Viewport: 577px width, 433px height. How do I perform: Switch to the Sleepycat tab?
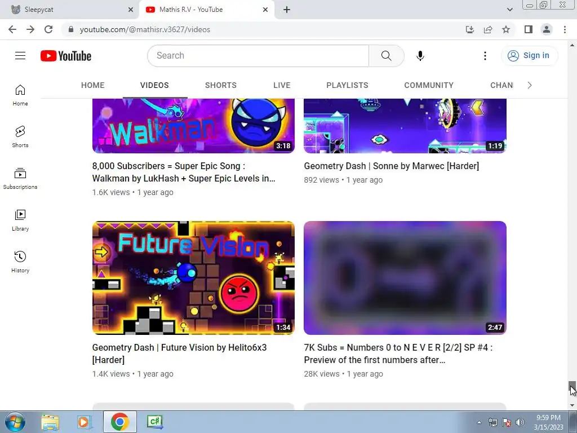tap(70, 10)
